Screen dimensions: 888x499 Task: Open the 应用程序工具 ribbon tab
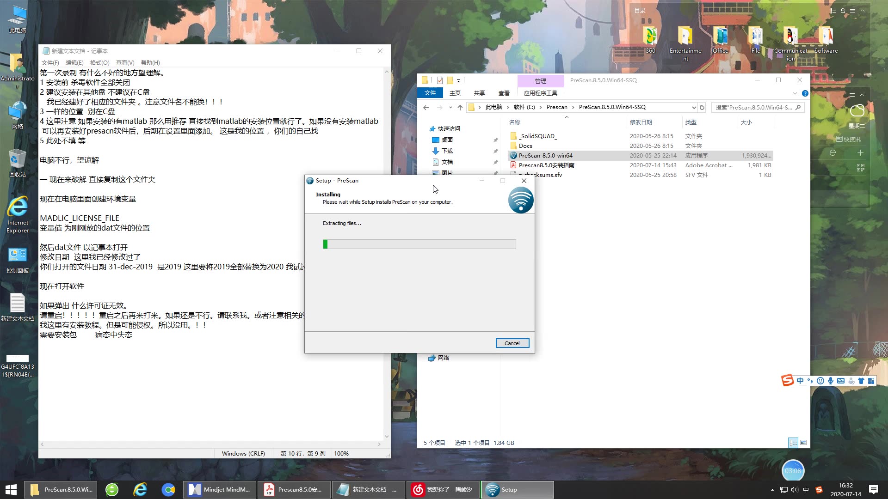540,93
